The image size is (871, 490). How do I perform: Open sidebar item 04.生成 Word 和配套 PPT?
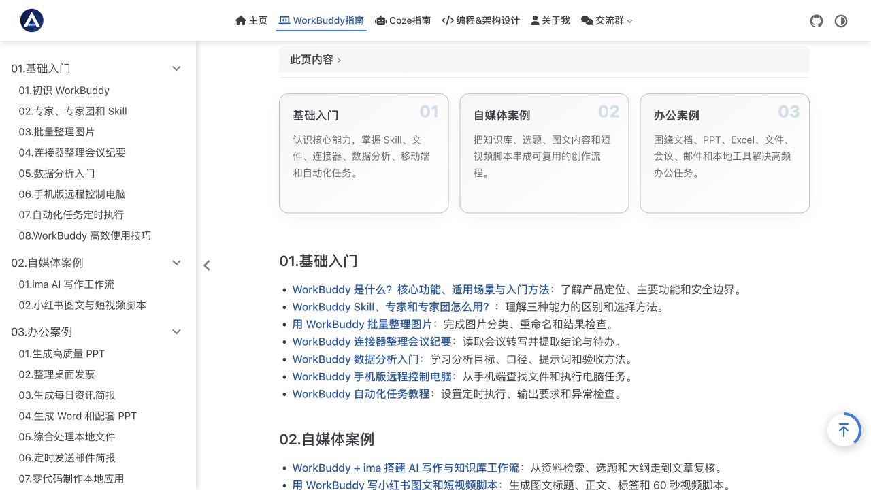pos(78,416)
